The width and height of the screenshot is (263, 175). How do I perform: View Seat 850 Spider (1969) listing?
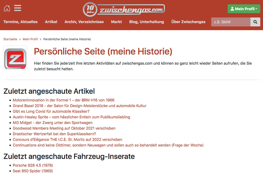tap(33, 171)
